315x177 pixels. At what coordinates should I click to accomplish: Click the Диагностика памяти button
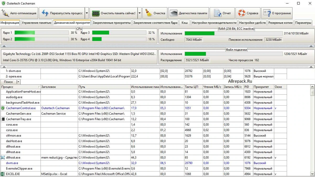(x=188, y=13)
